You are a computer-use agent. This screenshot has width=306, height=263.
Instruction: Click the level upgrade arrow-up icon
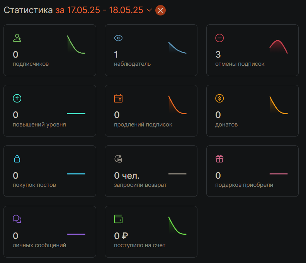click(17, 98)
